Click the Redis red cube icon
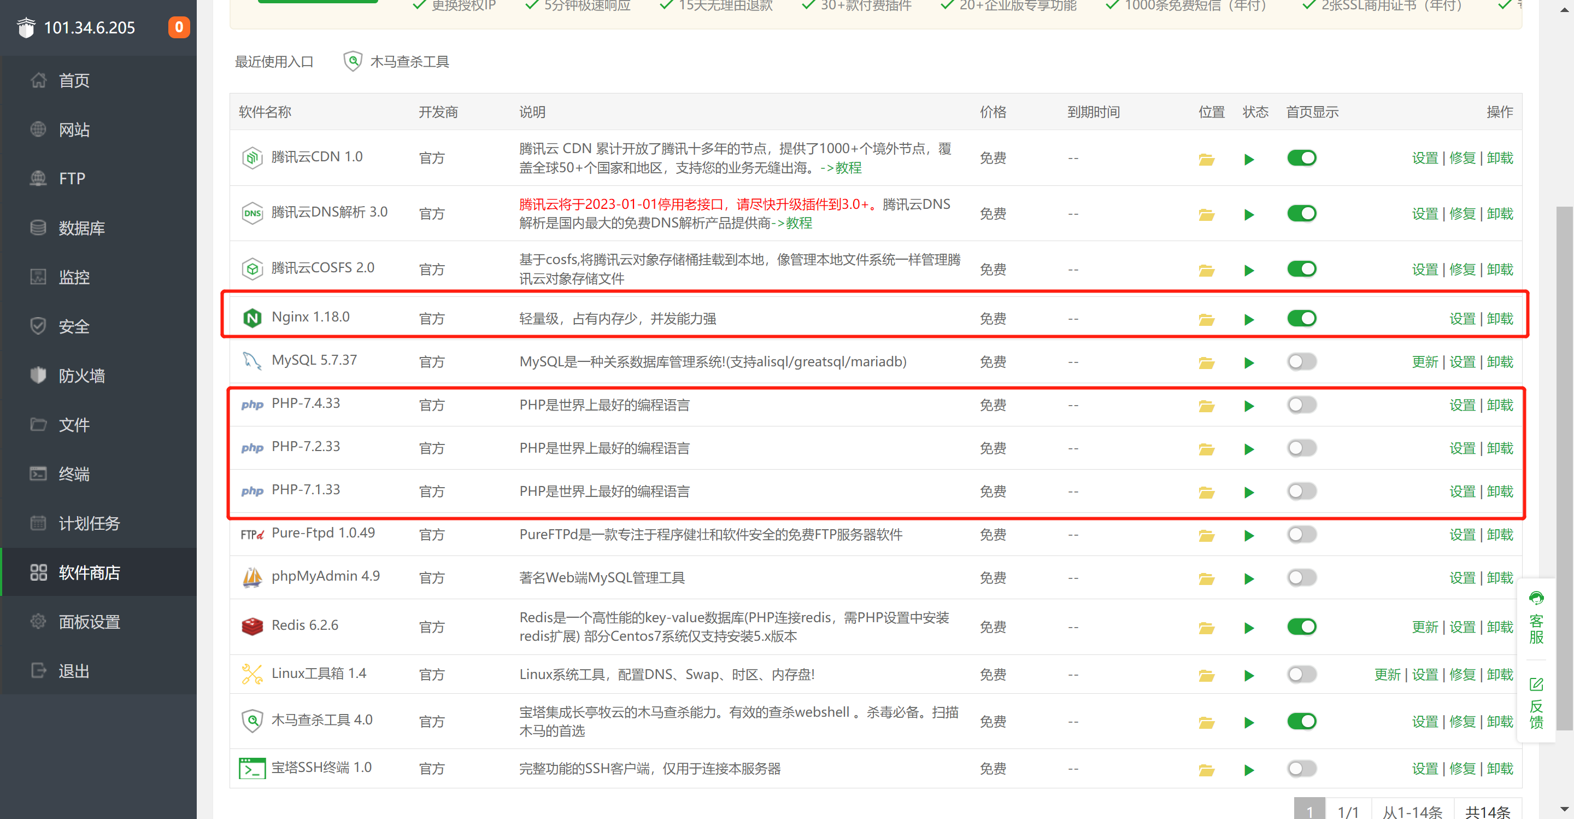The width and height of the screenshot is (1574, 819). [252, 627]
